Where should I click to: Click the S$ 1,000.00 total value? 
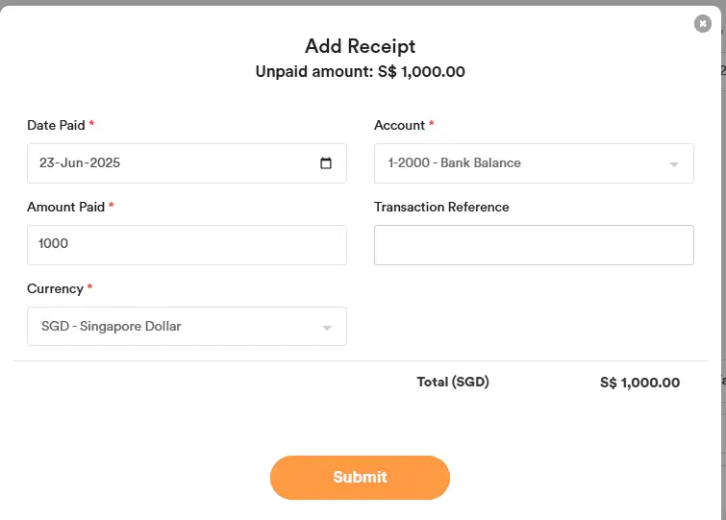(639, 383)
